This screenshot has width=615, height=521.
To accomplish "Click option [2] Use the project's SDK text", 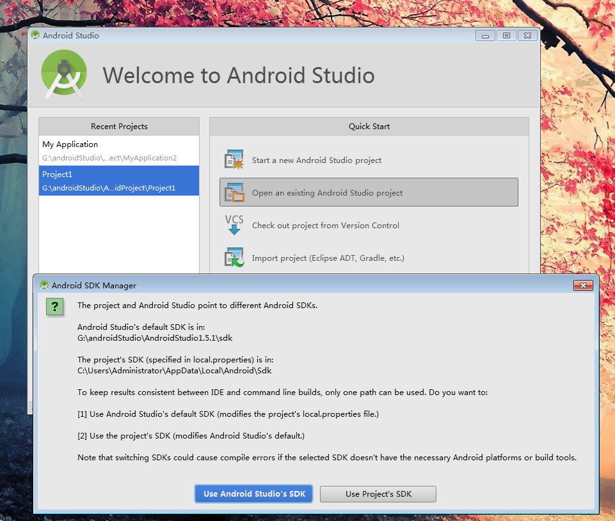I will click(191, 435).
